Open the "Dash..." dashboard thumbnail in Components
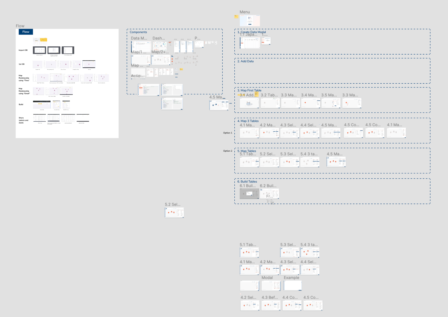Viewport: 448px width, 317px height. point(159,46)
